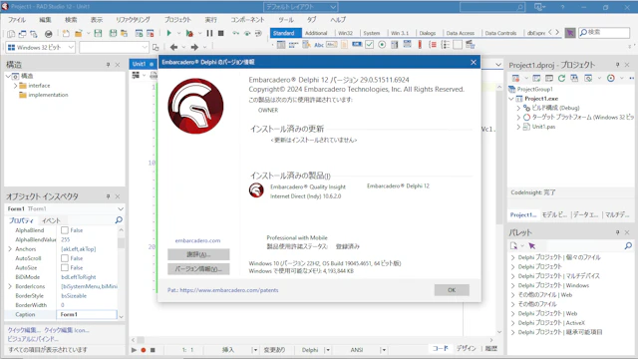
Task: Open the ヘルプ menu
Action: 338,20
